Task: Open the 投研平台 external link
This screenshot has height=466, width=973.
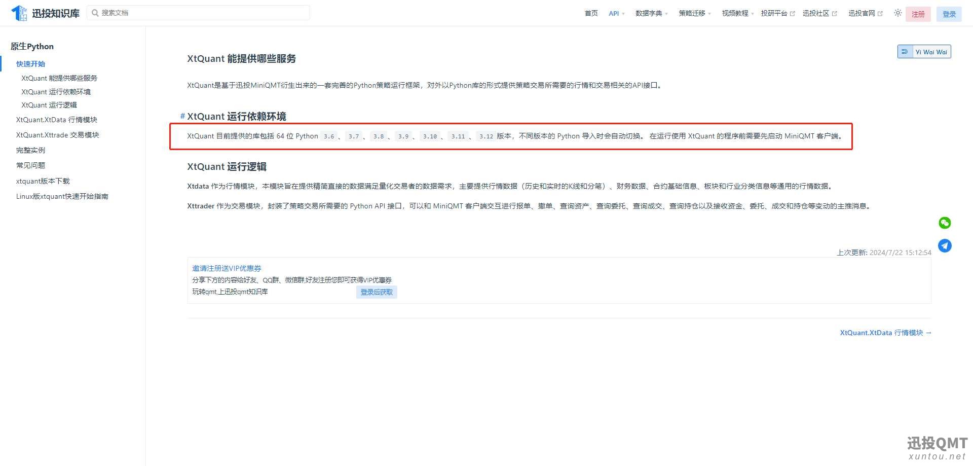Action: (778, 14)
